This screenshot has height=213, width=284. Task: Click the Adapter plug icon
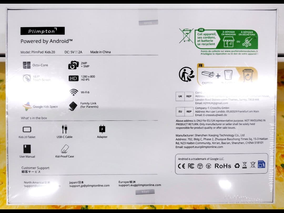pyautogui.click(x=102, y=129)
